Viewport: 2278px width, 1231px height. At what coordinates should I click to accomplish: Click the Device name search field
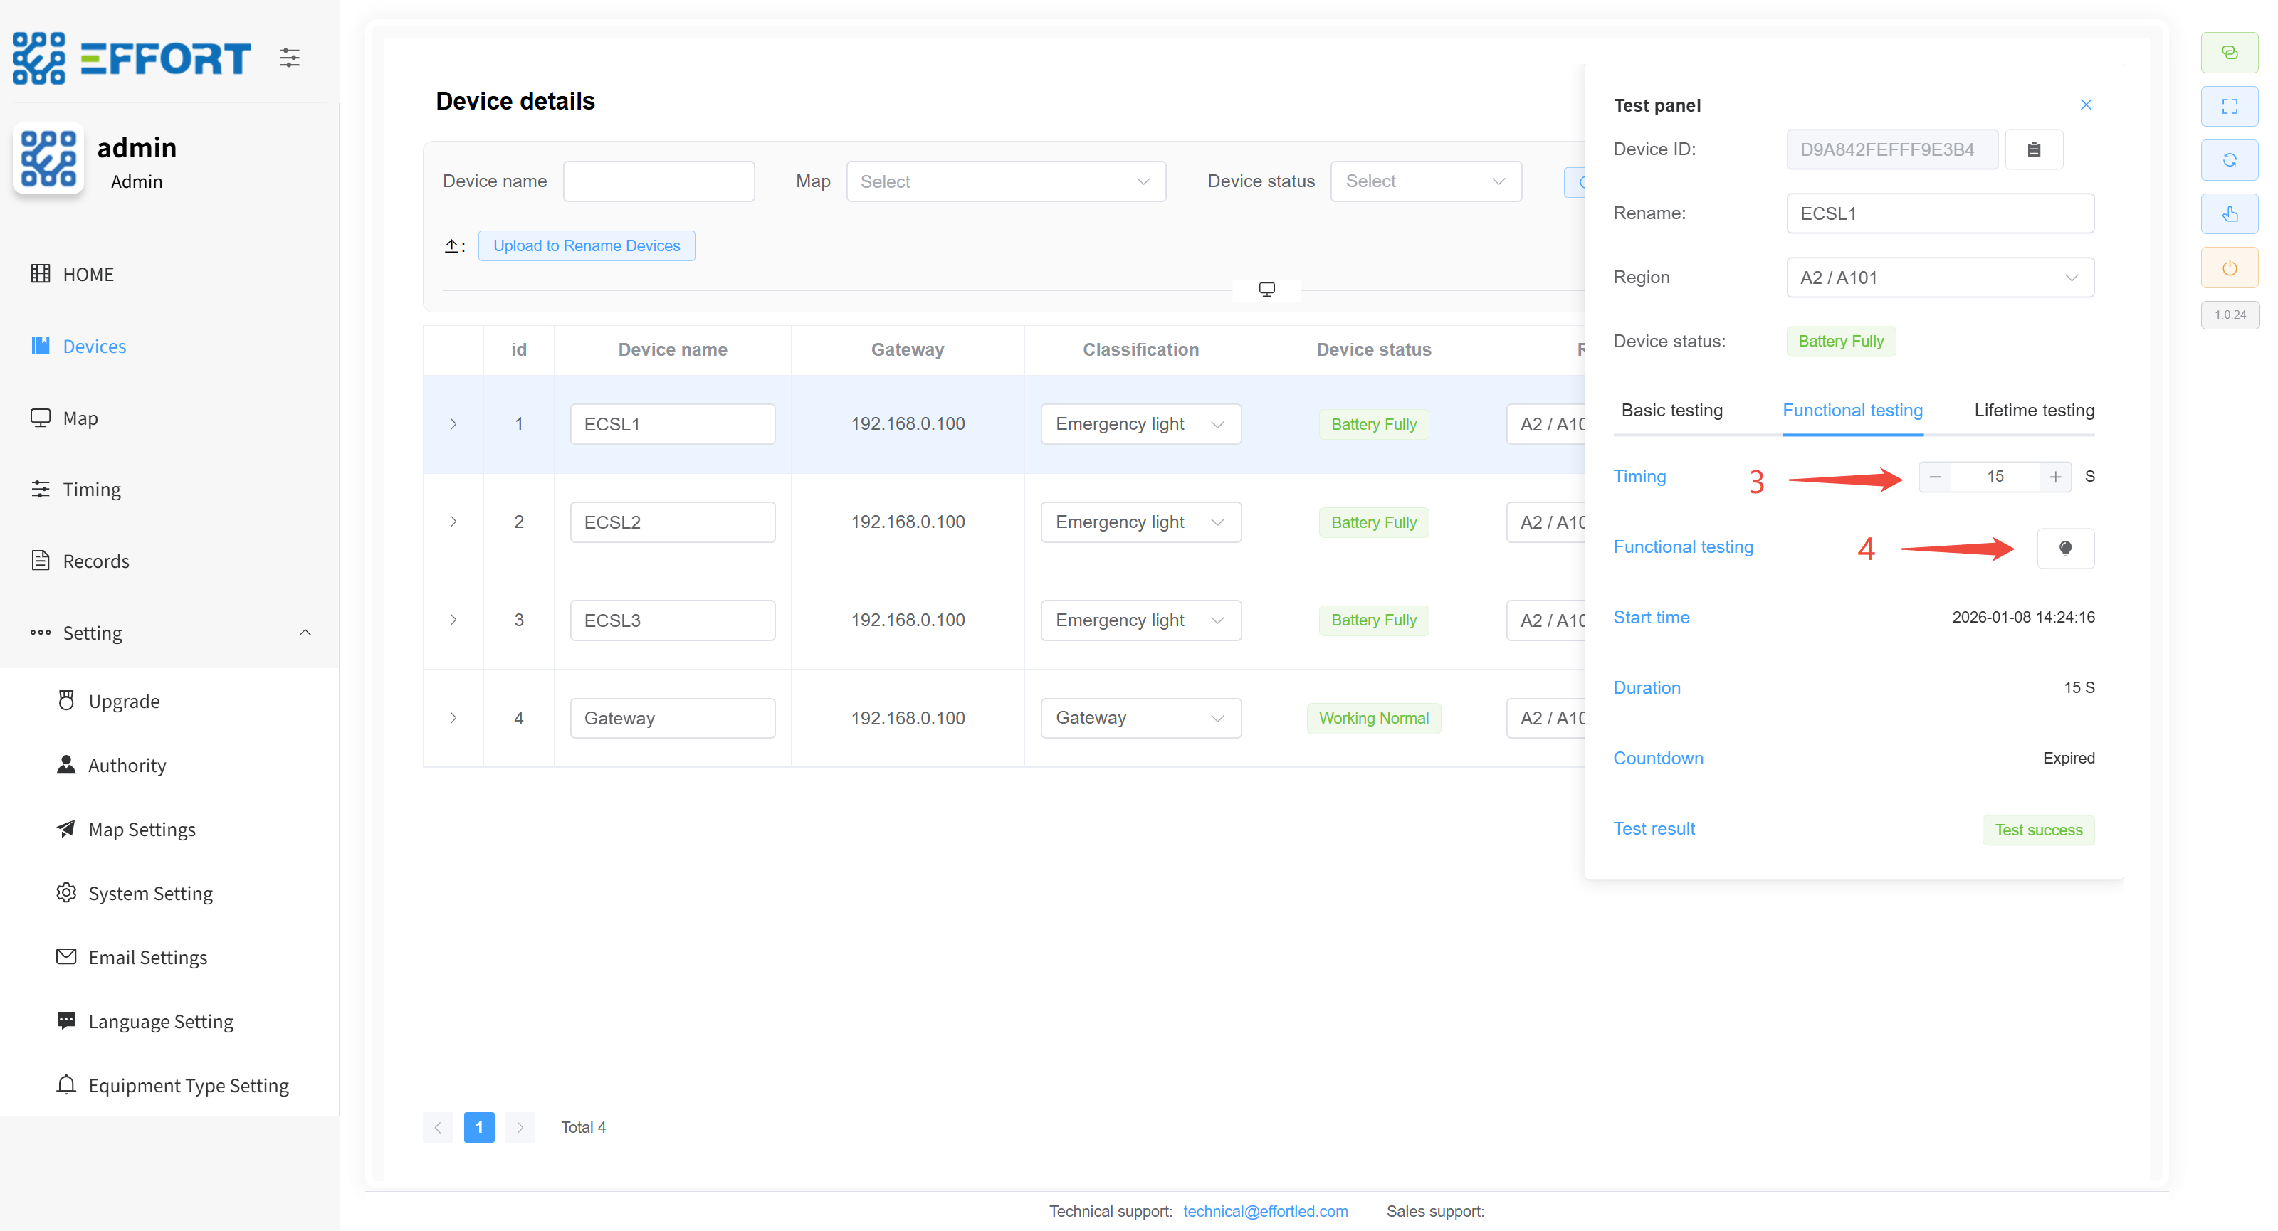658,181
